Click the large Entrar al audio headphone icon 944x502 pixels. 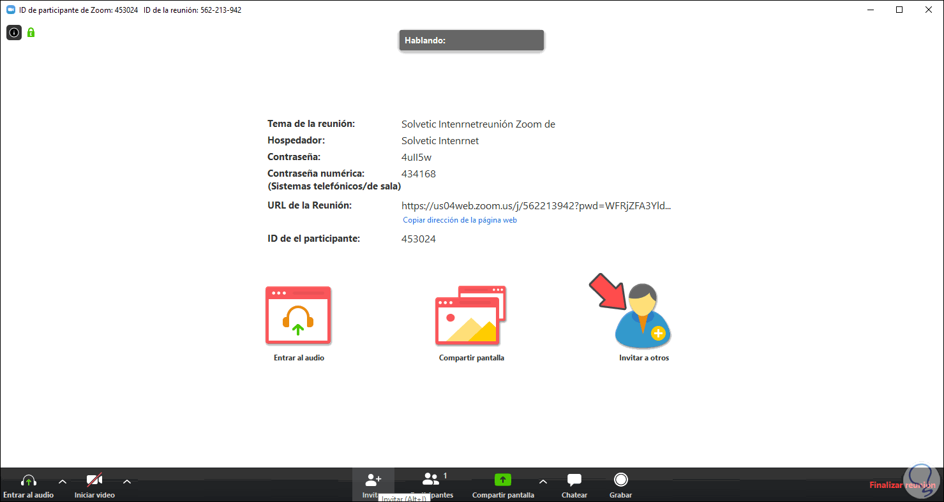click(298, 316)
